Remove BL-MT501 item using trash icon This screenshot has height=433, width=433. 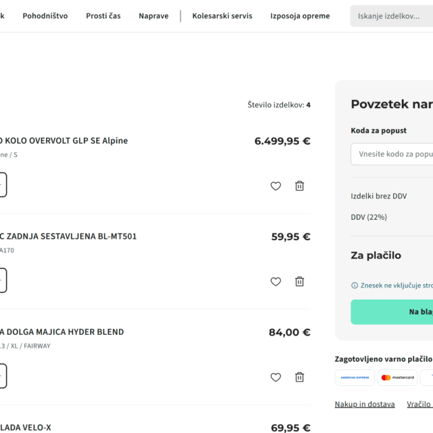(299, 281)
